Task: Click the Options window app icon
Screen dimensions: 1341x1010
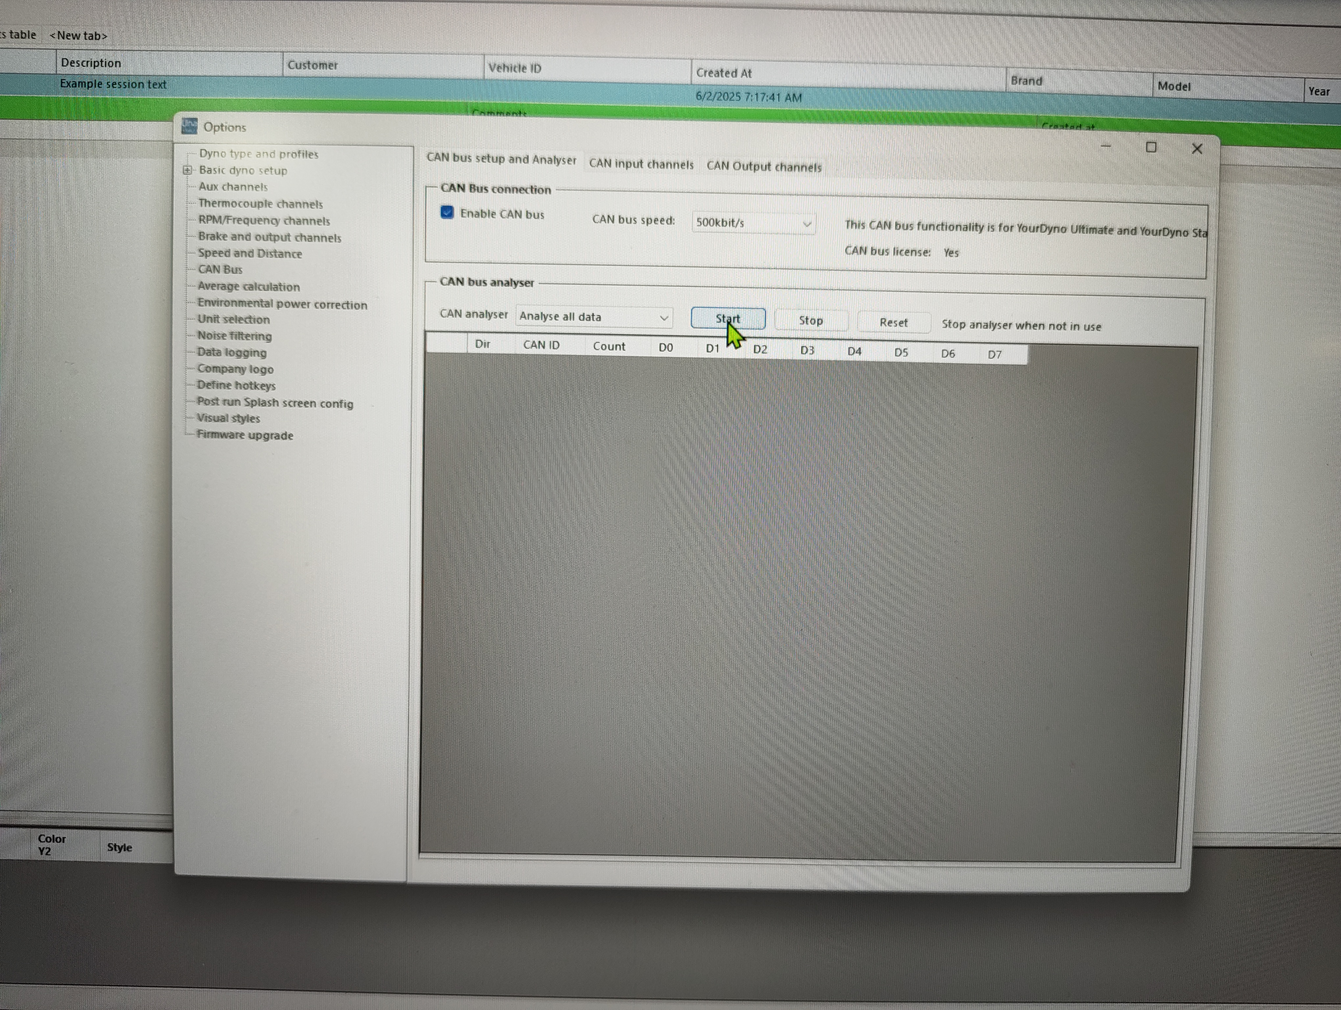Action: point(190,126)
